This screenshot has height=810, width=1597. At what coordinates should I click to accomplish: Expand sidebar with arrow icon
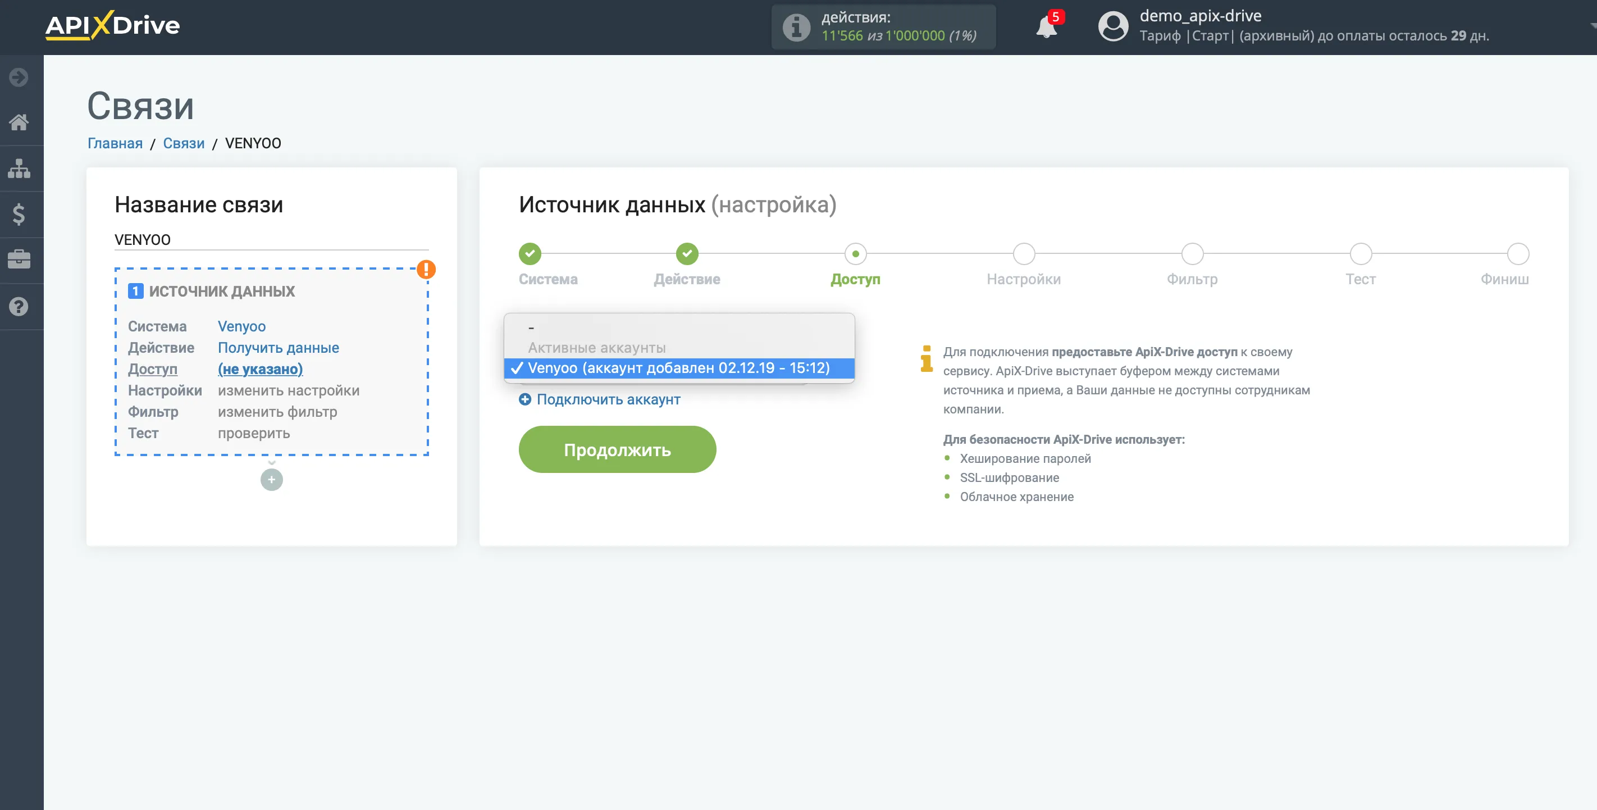19,77
